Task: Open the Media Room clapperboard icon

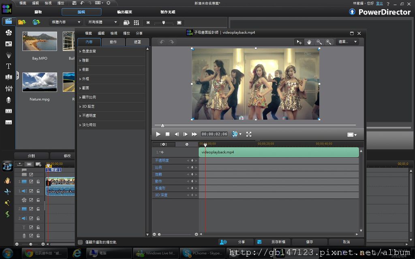Action: tap(9, 21)
